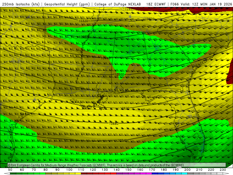This screenshot has width=233, height=175.
Task: Select the bright magenta swatch left of 170
Action: tap(149, 174)
